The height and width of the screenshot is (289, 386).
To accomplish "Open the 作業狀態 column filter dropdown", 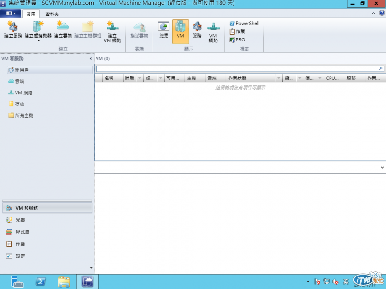I will [279, 78].
